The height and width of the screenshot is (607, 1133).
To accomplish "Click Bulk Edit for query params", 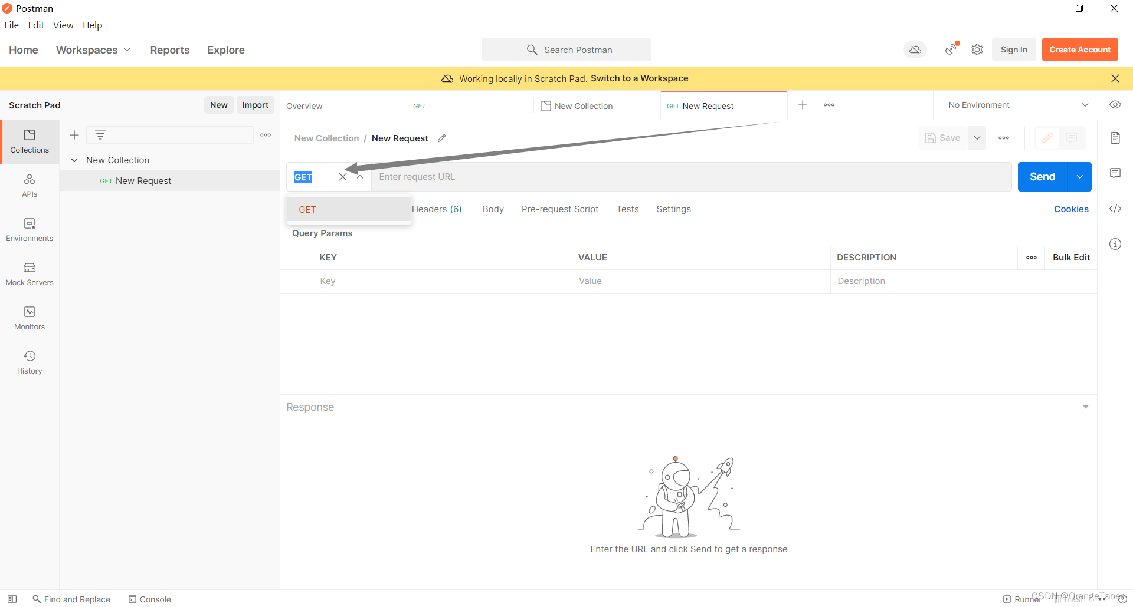I will point(1071,258).
